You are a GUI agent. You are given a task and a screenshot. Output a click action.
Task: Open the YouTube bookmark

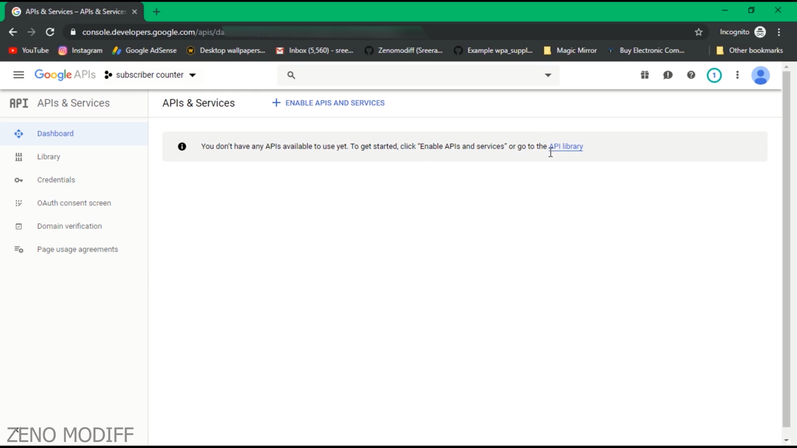pyautogui.click(x=29, y=51)
